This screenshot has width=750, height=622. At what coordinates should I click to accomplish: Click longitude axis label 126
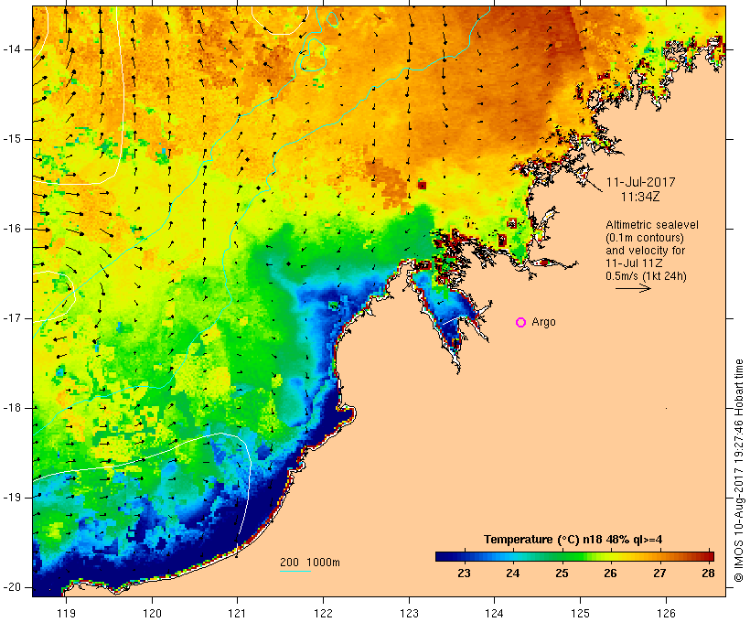(666, 613)
